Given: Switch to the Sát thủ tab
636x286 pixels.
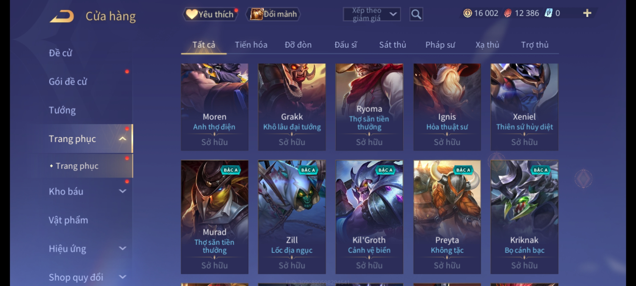Looking at the screenshot, I should pos(392,45).
